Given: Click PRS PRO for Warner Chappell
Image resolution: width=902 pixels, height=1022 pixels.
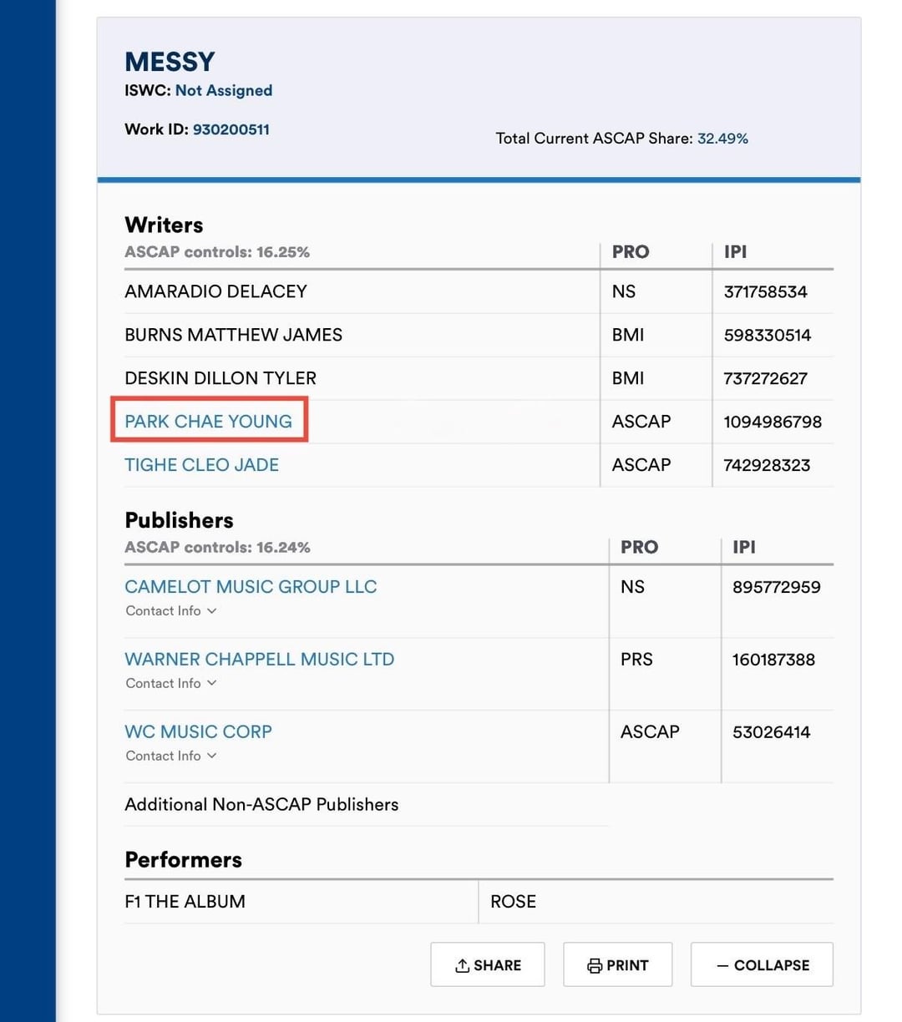Looking at the screenshot, I should [x=636, y=660].
